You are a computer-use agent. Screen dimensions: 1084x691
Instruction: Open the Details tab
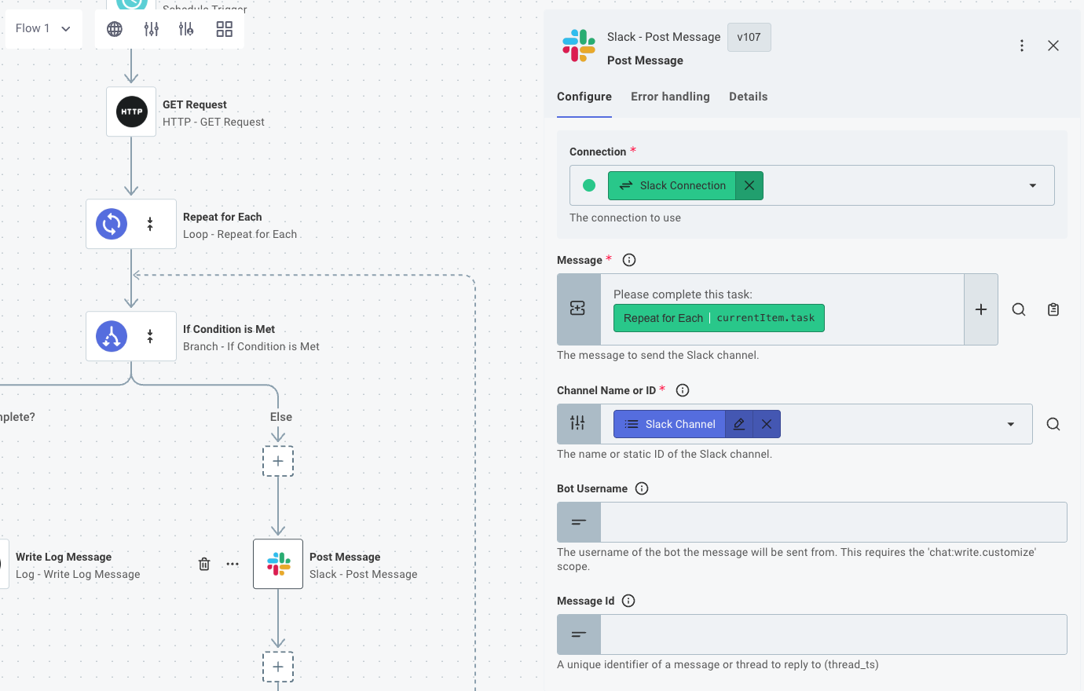point(748,96)
